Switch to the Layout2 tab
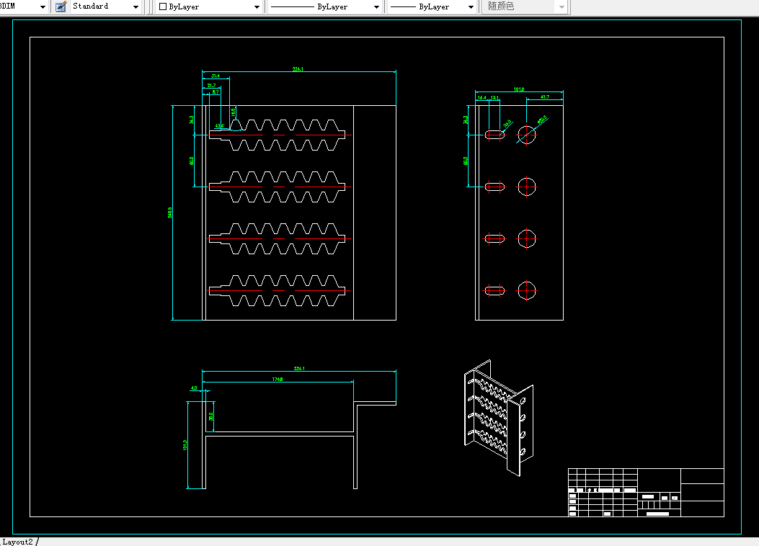 [x=18, y=542]
